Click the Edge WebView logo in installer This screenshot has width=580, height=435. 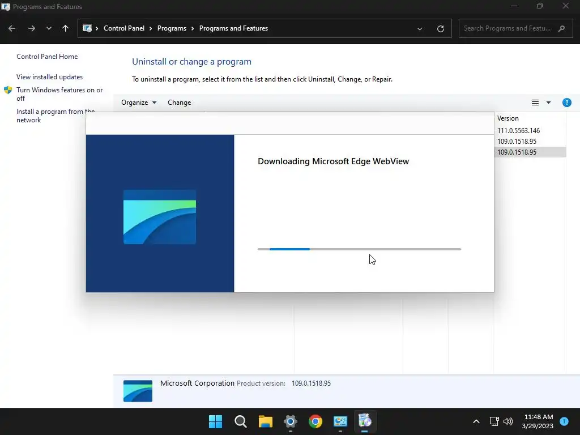pos(159,217)
